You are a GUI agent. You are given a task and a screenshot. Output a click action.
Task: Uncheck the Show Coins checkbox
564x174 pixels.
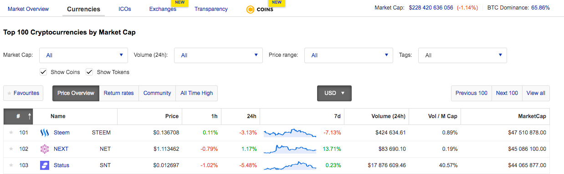(43, 72)
